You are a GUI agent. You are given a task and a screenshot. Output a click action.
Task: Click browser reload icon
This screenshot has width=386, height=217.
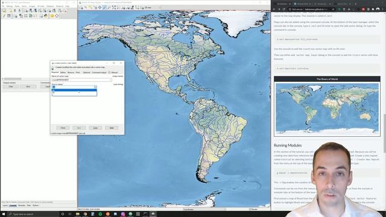(284, 9)
